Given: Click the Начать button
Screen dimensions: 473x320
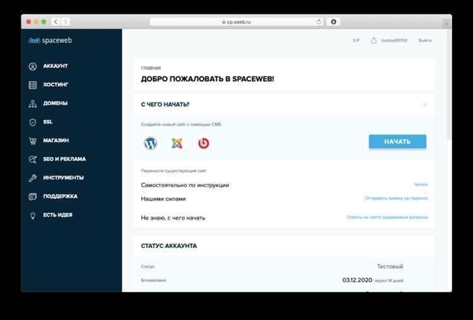Looking at the screenshot, I should [x=397, y=141].
